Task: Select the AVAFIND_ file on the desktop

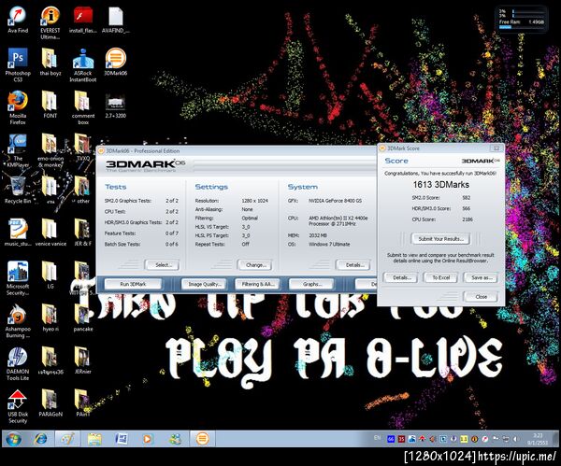Action: point(116,21)
